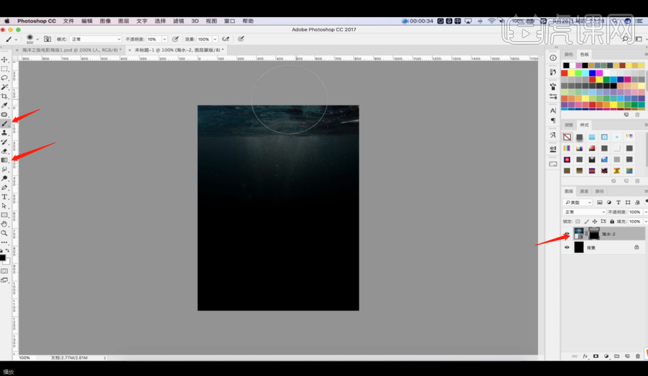Select the Rectangle shape tool
The image size is (648, 376).
point(5,215)
